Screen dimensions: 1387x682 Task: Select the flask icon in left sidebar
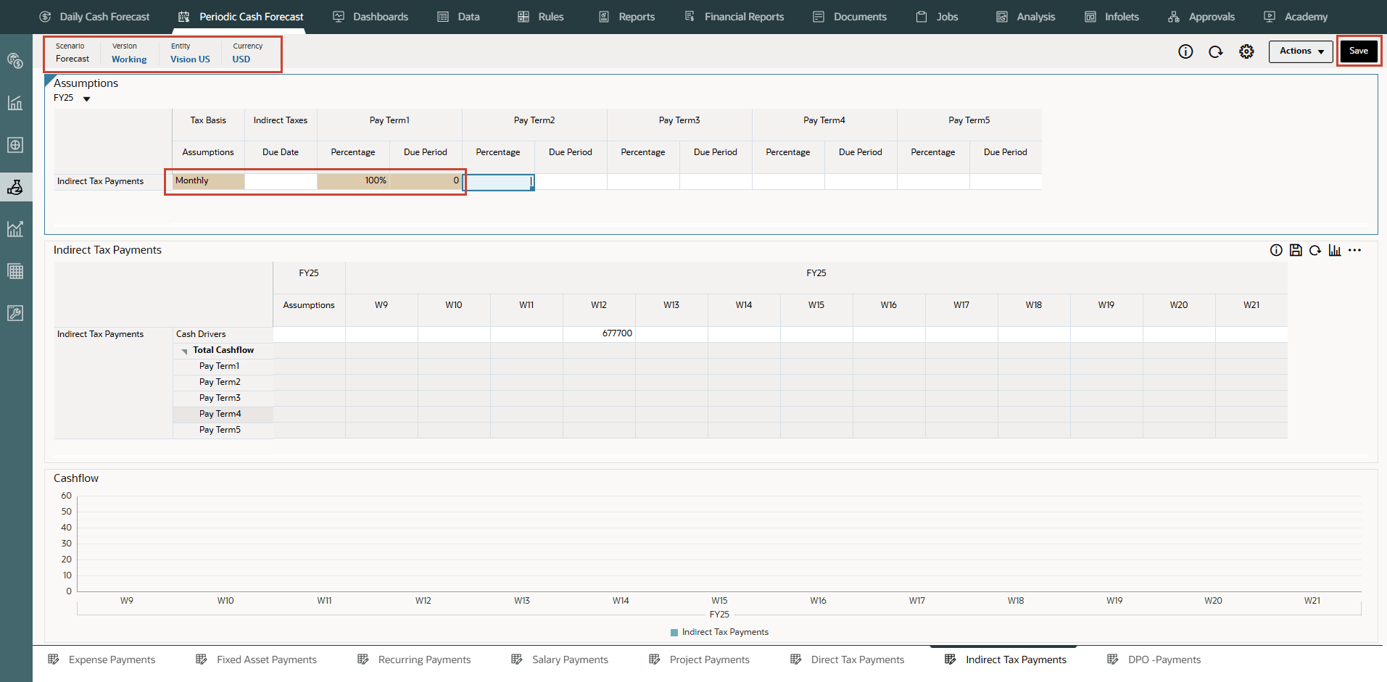tap(15, 187)
